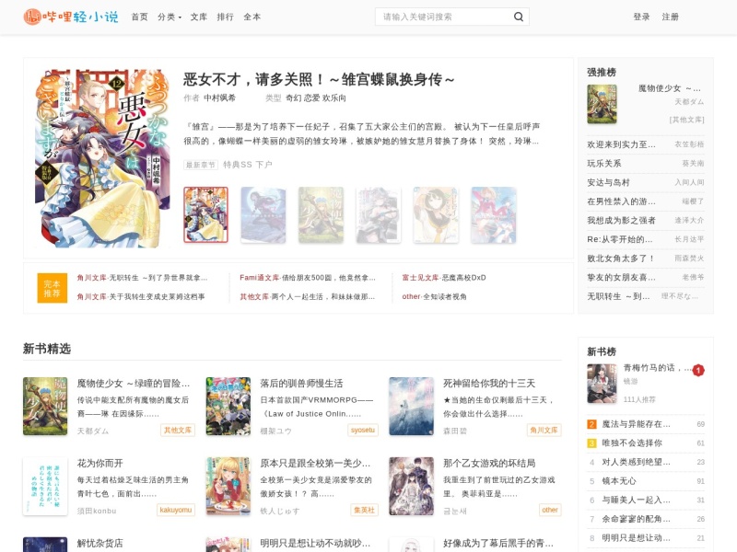Open 挚友的女朋友喜... in 强推榜

click(x=621, y=277)
